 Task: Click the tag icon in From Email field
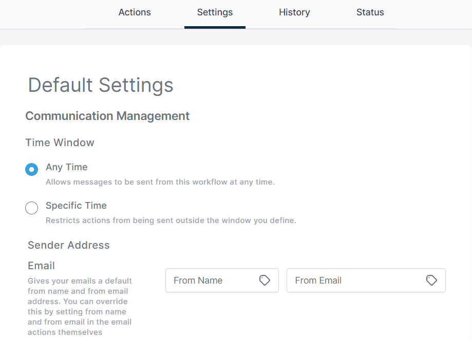431,280
